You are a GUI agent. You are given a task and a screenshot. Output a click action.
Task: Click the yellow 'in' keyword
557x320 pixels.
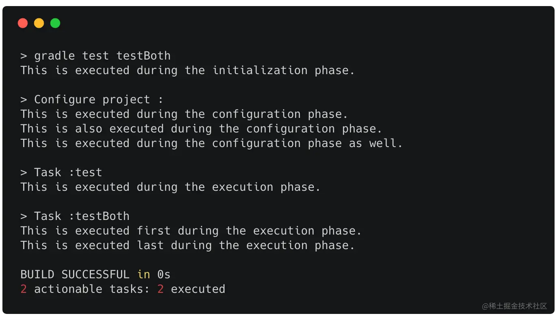[144, 275]
